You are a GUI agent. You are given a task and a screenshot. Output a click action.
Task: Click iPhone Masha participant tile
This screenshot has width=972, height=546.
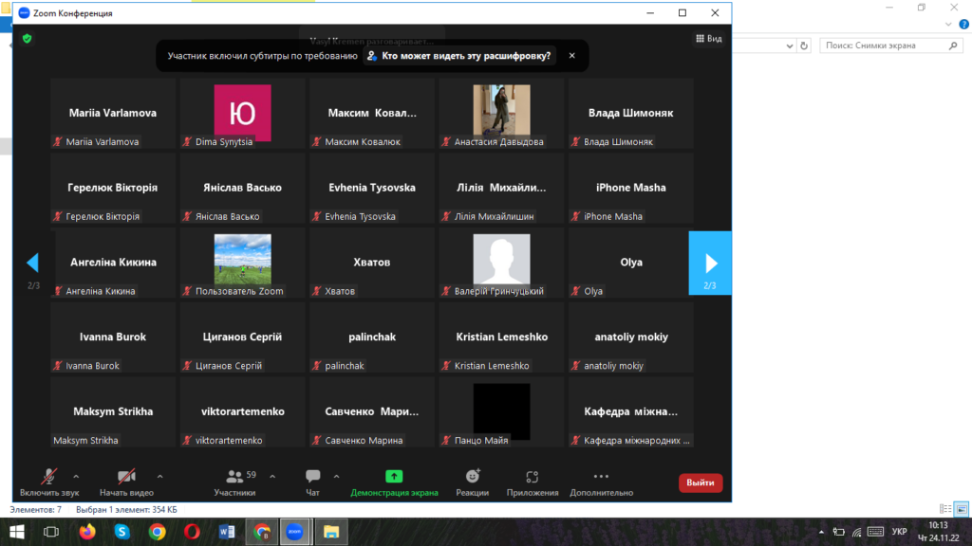coord(631,189)
